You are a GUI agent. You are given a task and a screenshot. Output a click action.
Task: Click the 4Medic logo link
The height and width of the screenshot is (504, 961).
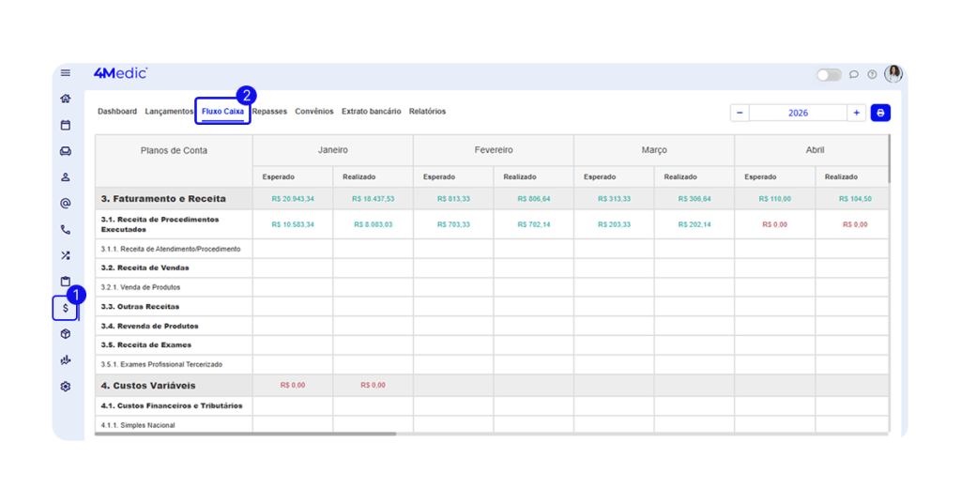click(120, 73)
